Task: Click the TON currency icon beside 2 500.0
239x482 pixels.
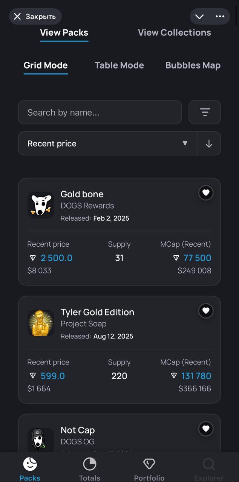Action: (x=32, y=258)
